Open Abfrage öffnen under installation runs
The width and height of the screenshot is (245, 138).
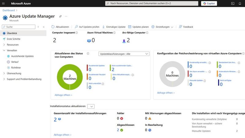tap(62, 135)
